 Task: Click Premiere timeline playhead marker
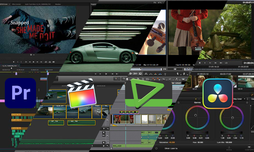pos(47,71)
